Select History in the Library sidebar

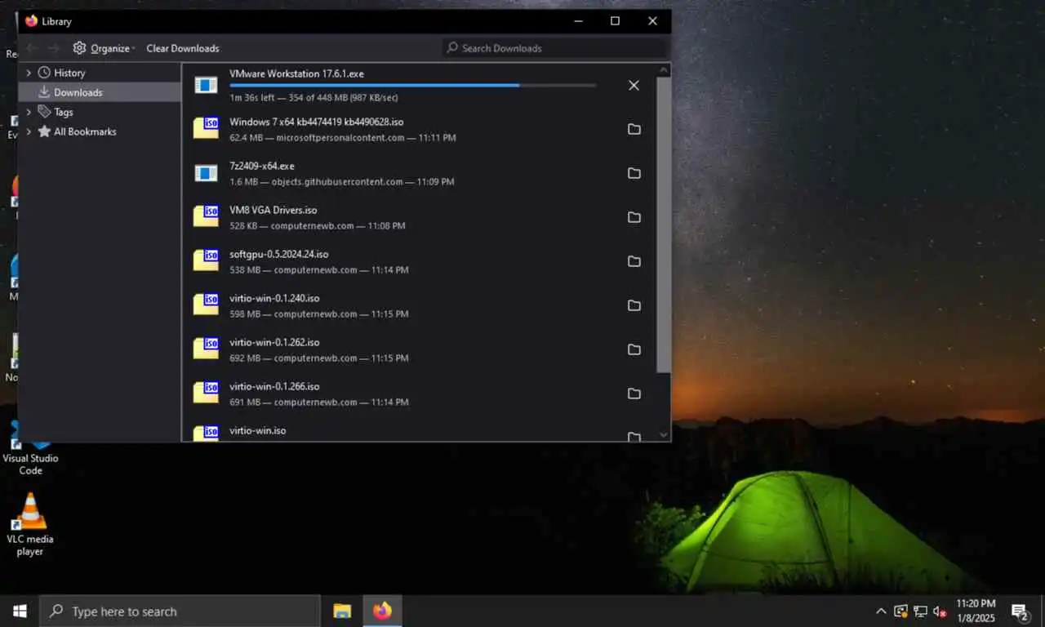pos(100,73)
